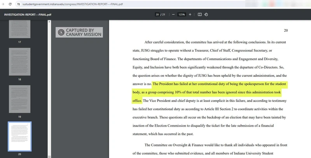Screen dimensions: 311x158
Task: Click the fit to page icon
Action: [x=200, y=14]
